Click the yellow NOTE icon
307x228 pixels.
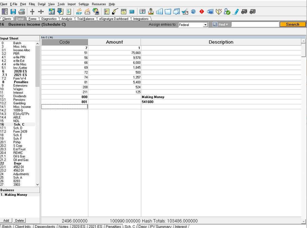point(124,12)
